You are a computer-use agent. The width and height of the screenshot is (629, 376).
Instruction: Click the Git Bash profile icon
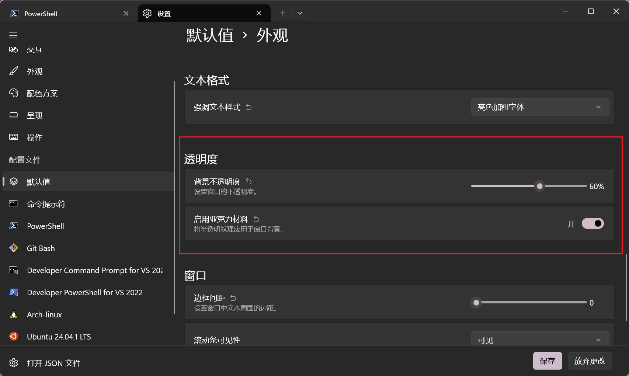tap(14, 248)
